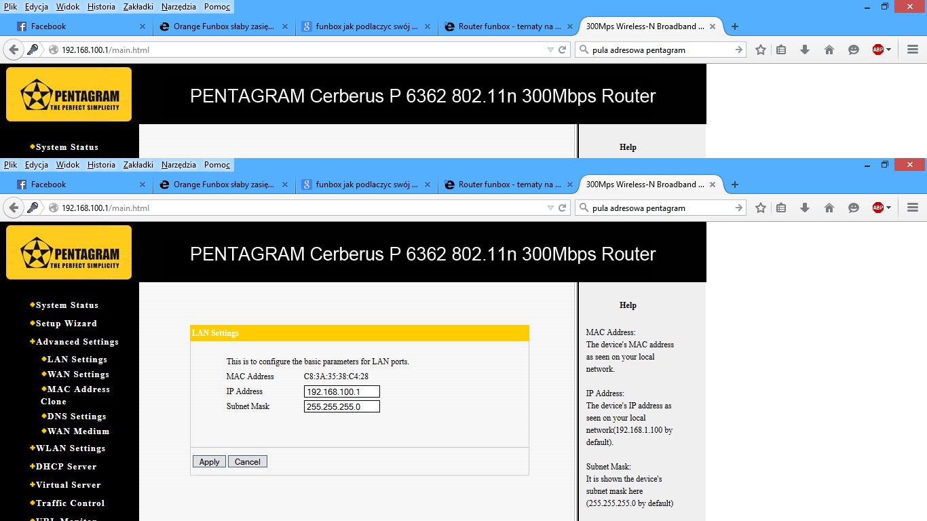927x521 pixels.
Task: Go back in the upper Firefox window
Action: (14, 50)
